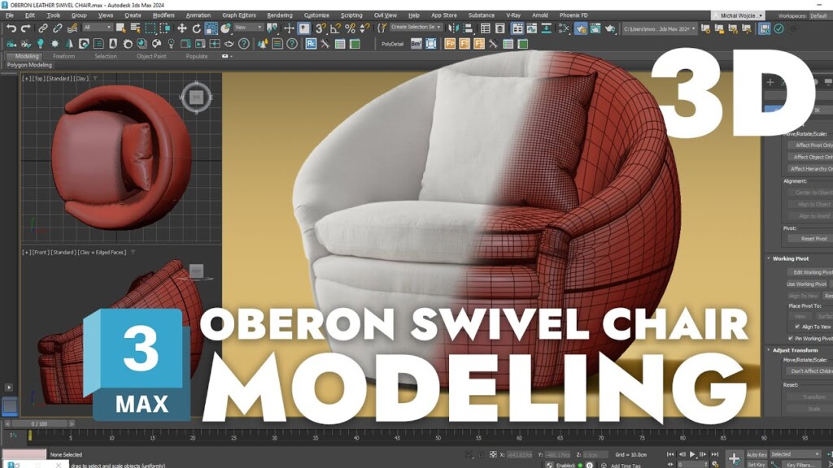Toggle 3D Snaps button
The width and height of the screenshot is (833, 468).
[x=321, y=28]
